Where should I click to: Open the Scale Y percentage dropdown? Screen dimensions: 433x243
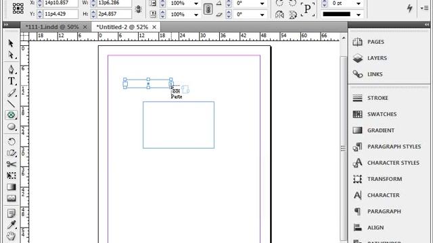pos(196,14)
